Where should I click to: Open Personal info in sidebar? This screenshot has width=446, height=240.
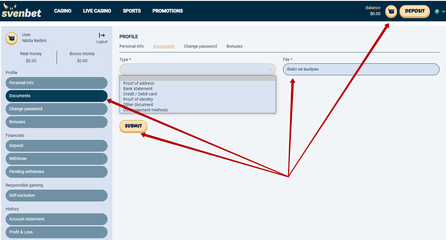click(x=57, y=83)
